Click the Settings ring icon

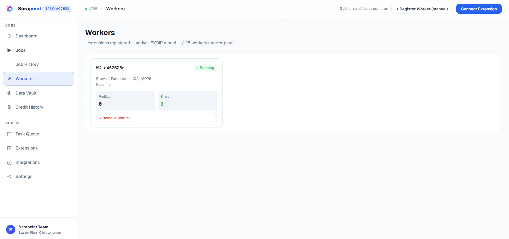coord(9,177)
